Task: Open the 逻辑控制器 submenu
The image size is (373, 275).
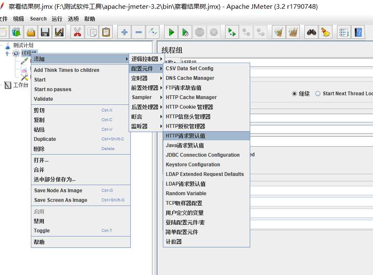Action: [x=147, y=59]
